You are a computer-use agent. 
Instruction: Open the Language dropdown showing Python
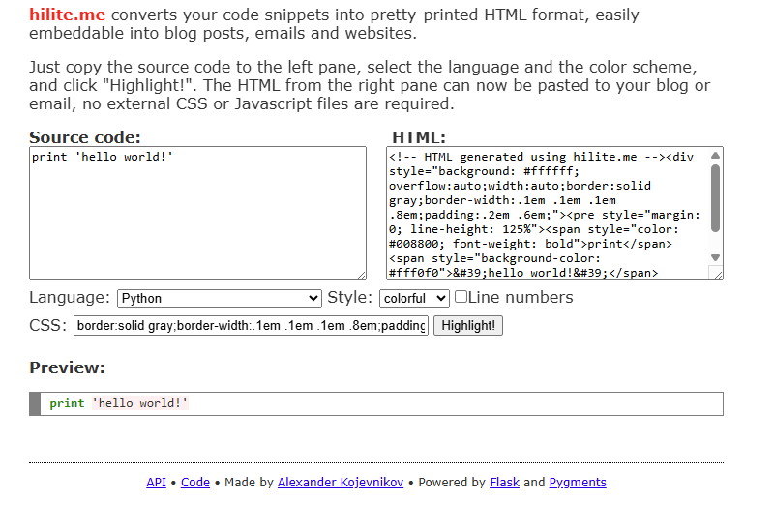click(220, 299)
